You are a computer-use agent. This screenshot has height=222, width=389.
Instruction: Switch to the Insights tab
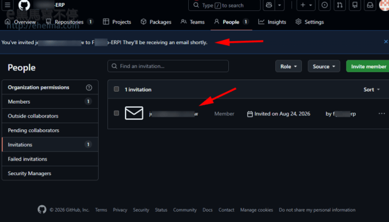272,22
